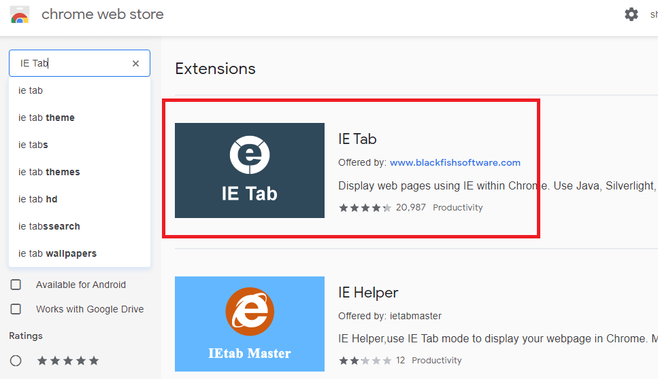
Task: Select the 'ie tab theme' suggestion
Action: point(80,118)
